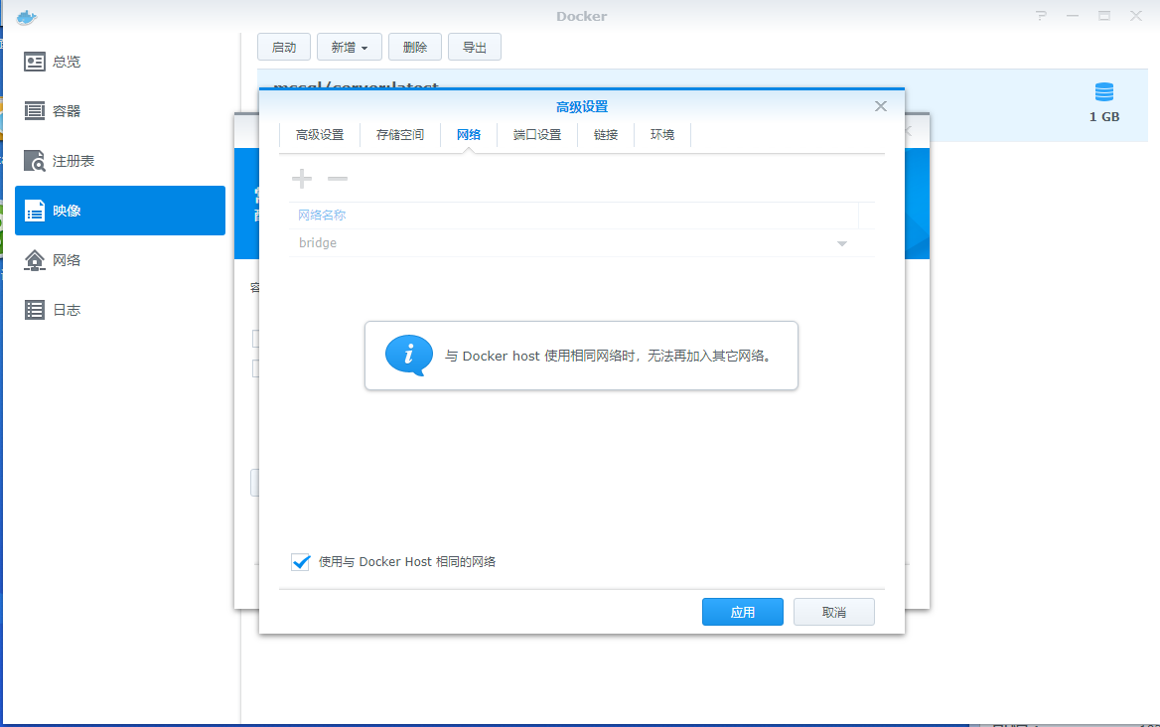Expand the bridge network dropdown arrow
Image resolution: width=1160 pixels, height=727 pixels.
coord(842,243)
